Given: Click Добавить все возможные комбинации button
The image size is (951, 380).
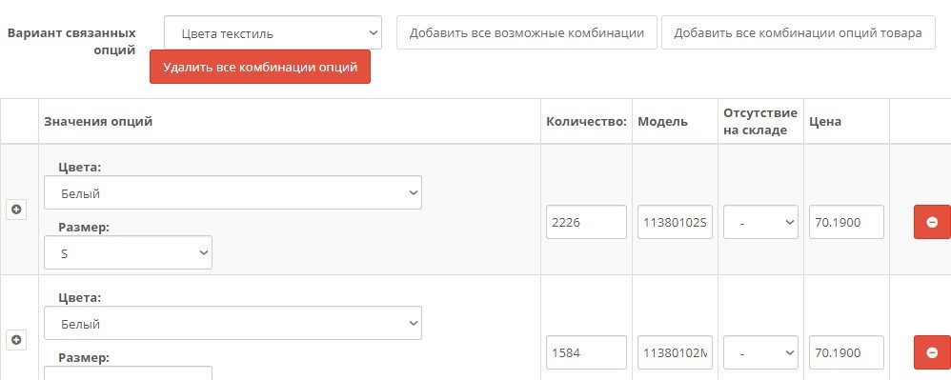Looking at the screenshot, I should [526, 32].
